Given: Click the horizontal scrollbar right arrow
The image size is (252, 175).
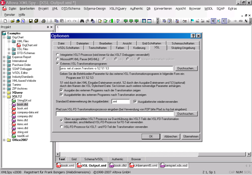Looking at the screenshot, I should [x=249, y=154].
